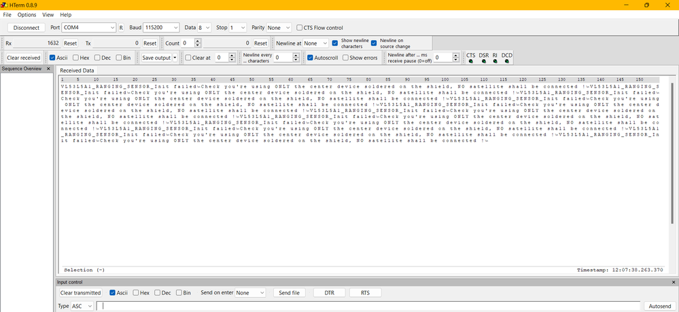This screenshot has height=312, width=679.
Task: Enable received Hex display checkbox
Action: (x=75, y=58)
